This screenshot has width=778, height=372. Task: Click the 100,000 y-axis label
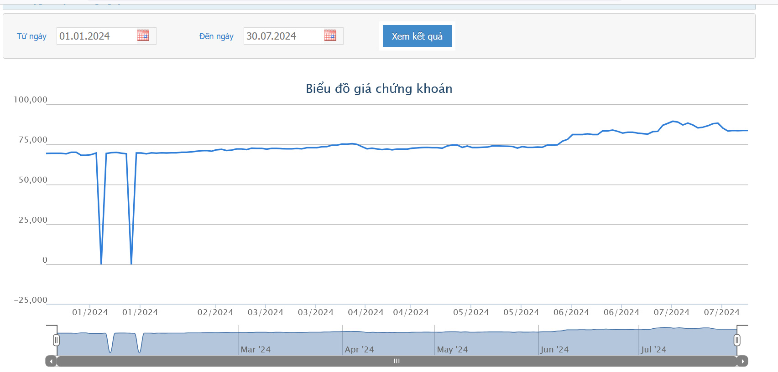(x=31, y=100)
